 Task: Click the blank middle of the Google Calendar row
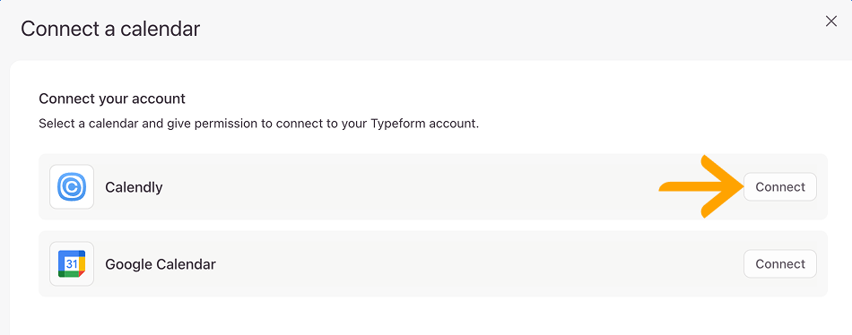pyautogui.click(x=462, y=264)
